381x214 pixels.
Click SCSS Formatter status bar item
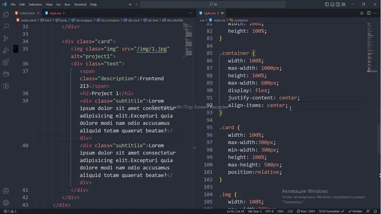pyautogui.click(x=332, y=212)
